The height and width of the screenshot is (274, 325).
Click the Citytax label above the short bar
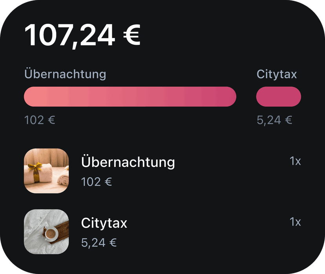coord(277,74)
